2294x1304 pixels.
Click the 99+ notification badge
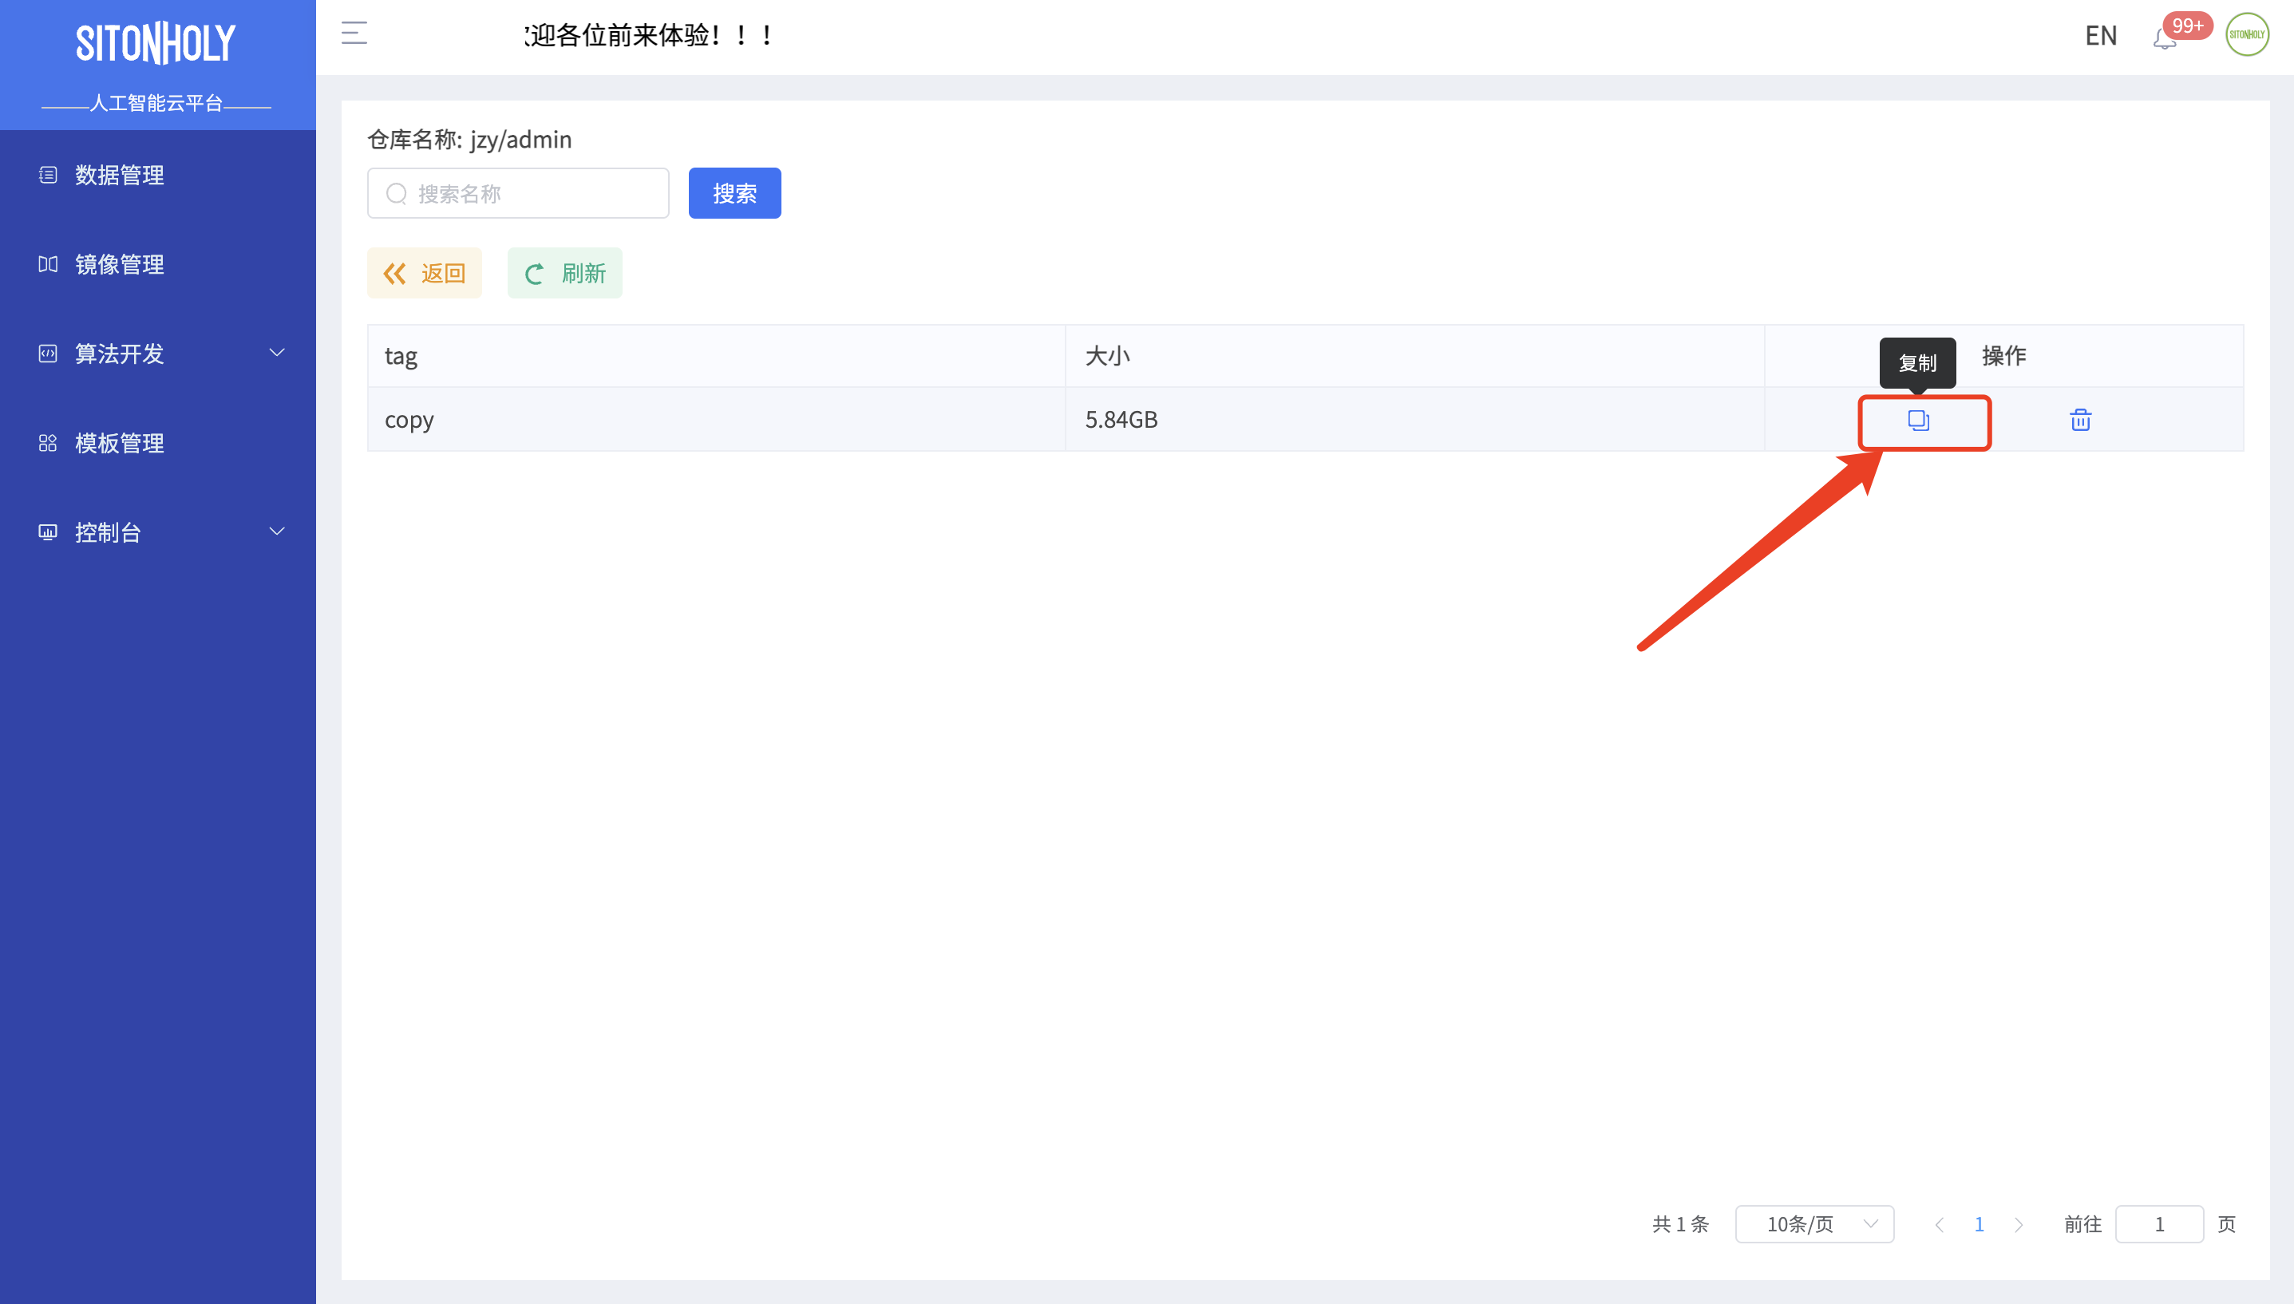pyautogui.click(x=2187, y=26)
